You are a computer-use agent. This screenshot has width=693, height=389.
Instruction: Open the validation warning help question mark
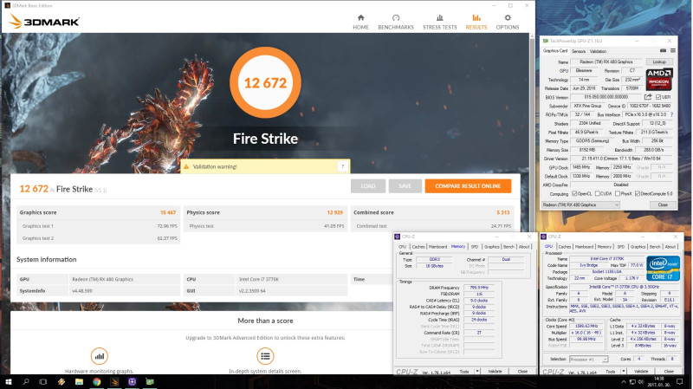coord(342,166)
